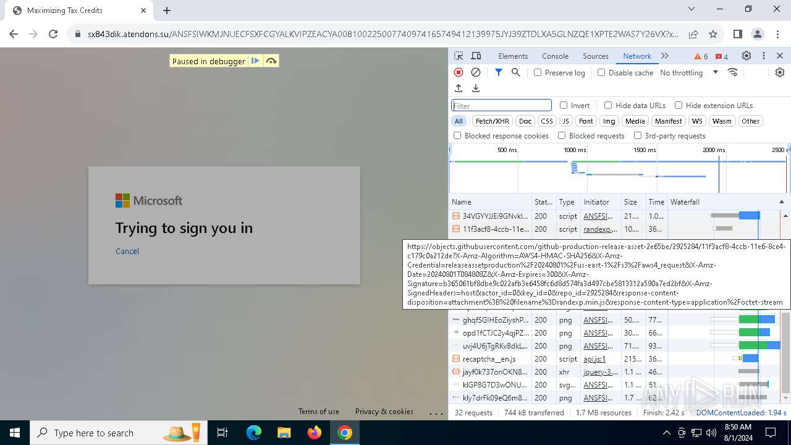The height and width of the screenshot is (445, 791).
Task: Toggle the network filter funnel icon
Action: click(499, 72)
